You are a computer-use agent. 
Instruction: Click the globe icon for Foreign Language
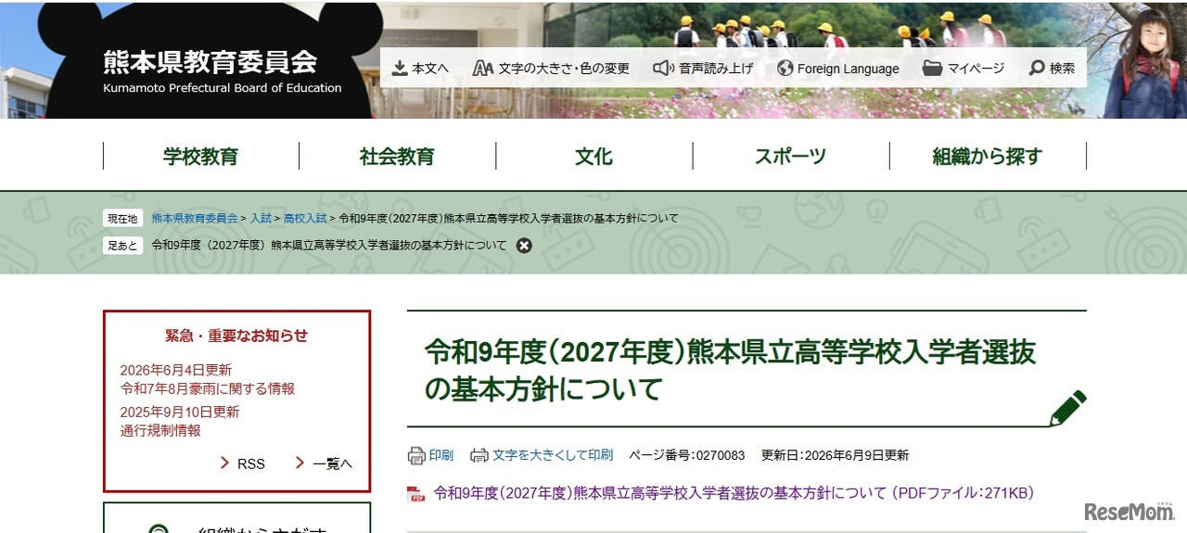point(785,69)
